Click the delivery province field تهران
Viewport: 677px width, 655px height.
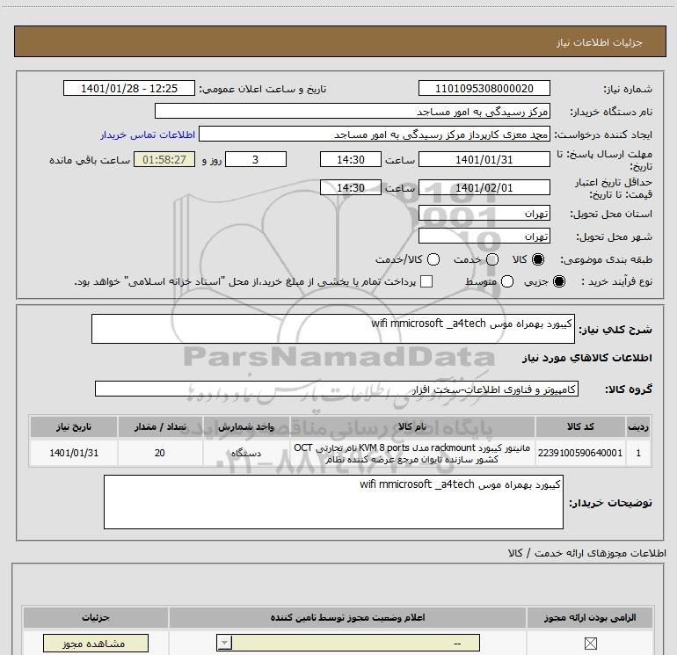[484, 213]
